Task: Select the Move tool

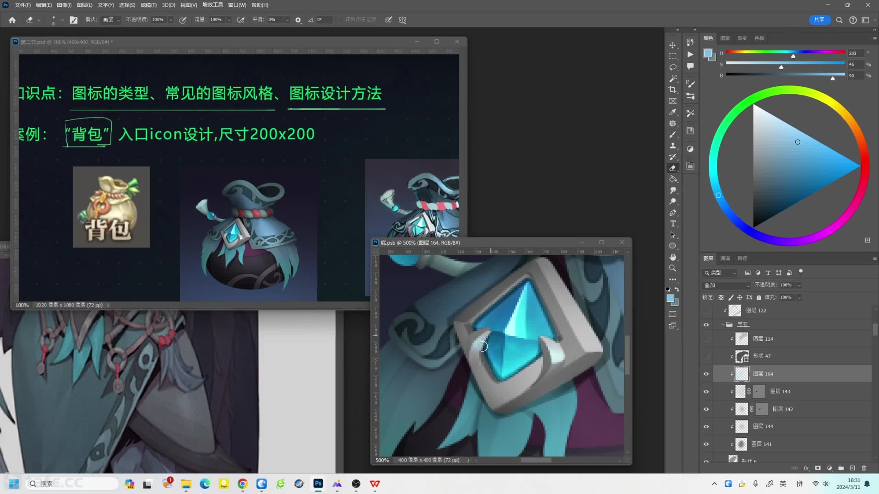Action: pyautogui.click(x=673, y=45)
